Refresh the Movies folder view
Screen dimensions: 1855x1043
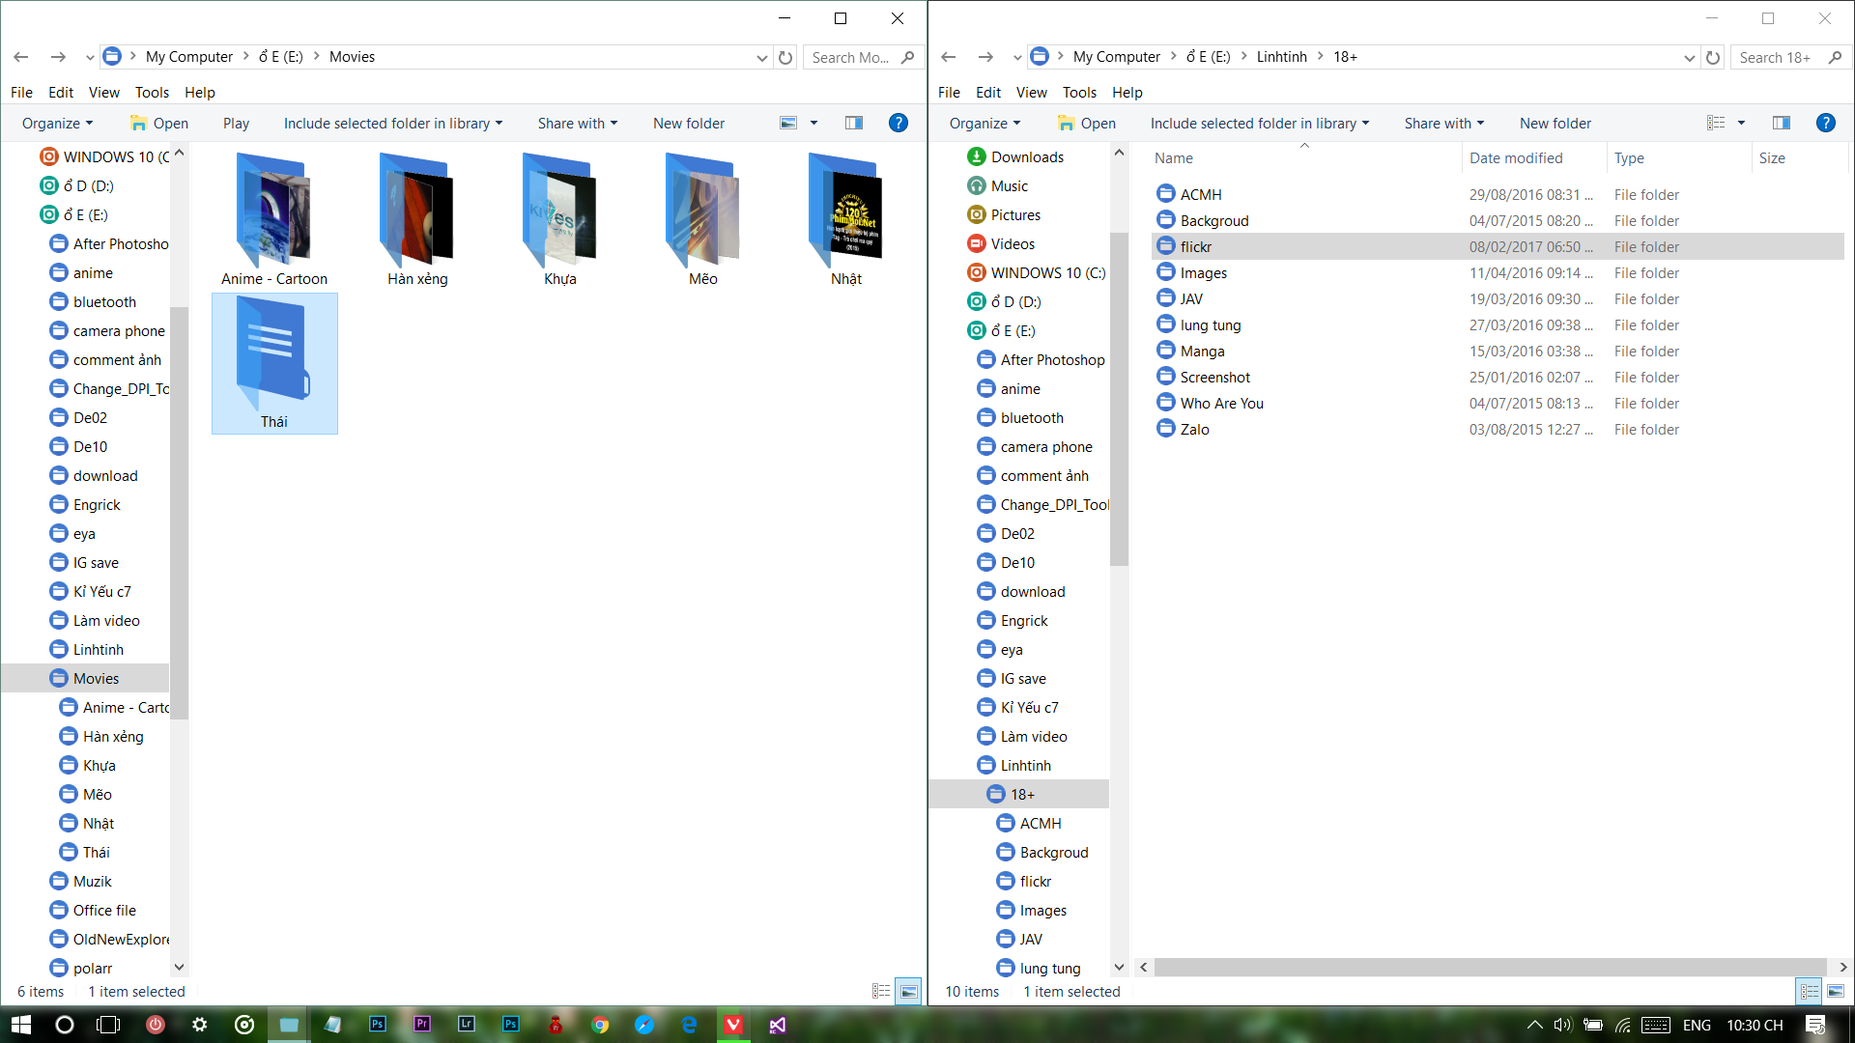pos(785,57)
